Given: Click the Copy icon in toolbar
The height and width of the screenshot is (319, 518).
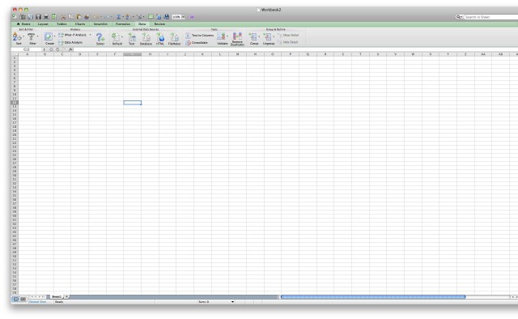Looking at the screenshot, I should (71, 17).
